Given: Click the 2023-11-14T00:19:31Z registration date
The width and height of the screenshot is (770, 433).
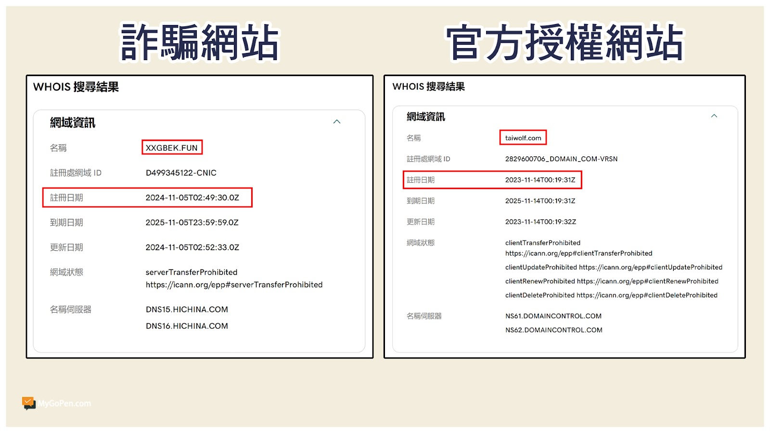Looking at the screenshot, I should coord(540,180).
